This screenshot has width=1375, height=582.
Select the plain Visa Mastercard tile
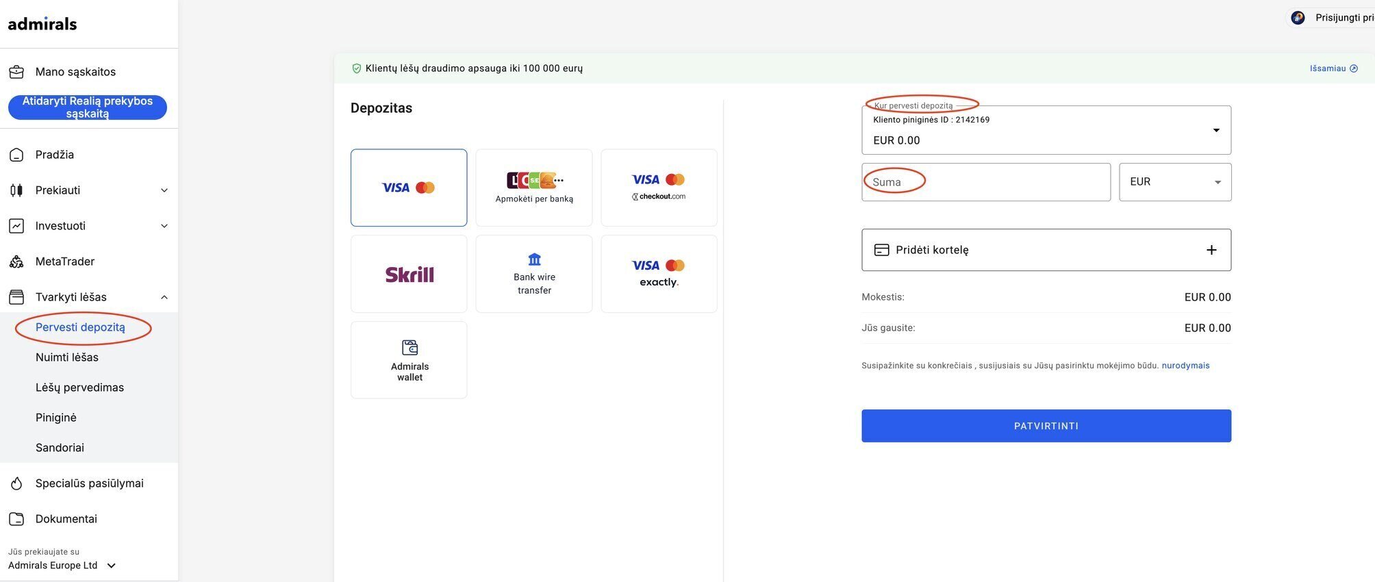click(409, 188)
